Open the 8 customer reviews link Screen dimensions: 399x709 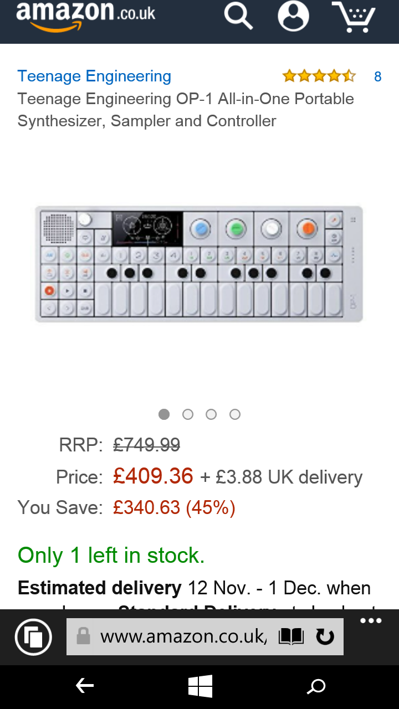378,77
